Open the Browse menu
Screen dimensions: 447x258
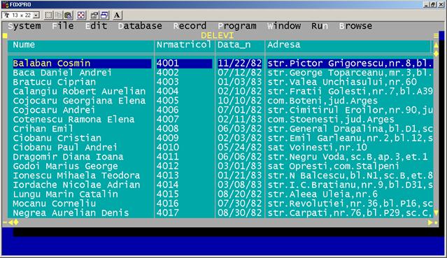point(356,26)
